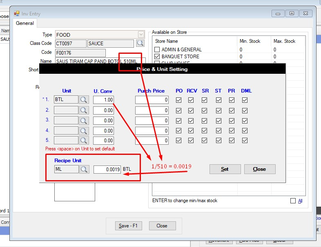This screenshot has width=321, height=247.
Task: Expand the Type FOOD dropdown
Action: click(x=141, y=35)
